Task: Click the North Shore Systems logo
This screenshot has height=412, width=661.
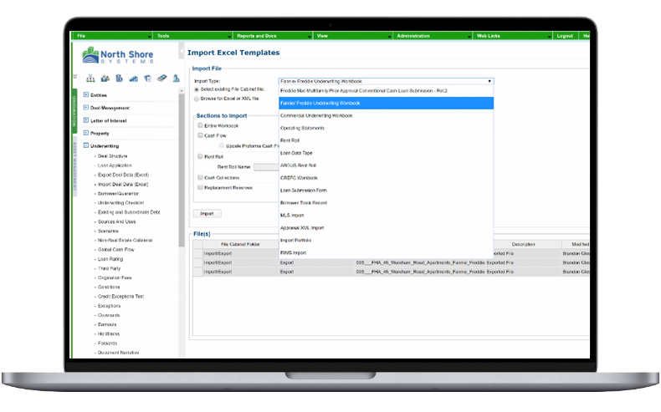Action: [x=118, y=55]
